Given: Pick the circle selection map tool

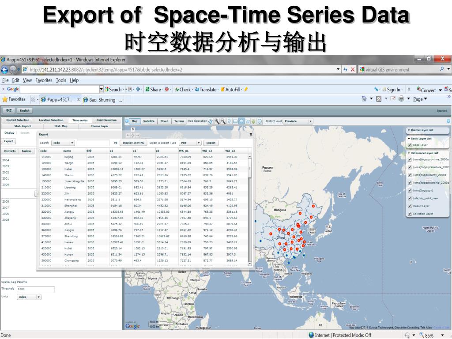Looking at the screenshot, I should (241, 121).
